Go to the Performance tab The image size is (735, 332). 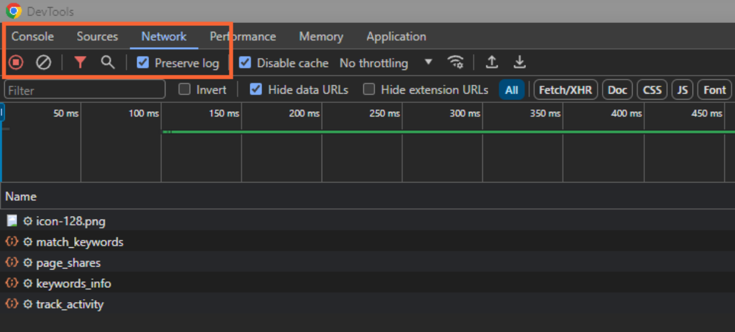coord(243,36)
